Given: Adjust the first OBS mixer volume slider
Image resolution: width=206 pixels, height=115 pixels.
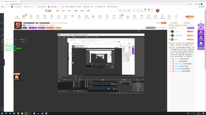Looking at the screenshot, I should [x=101, y=84].
